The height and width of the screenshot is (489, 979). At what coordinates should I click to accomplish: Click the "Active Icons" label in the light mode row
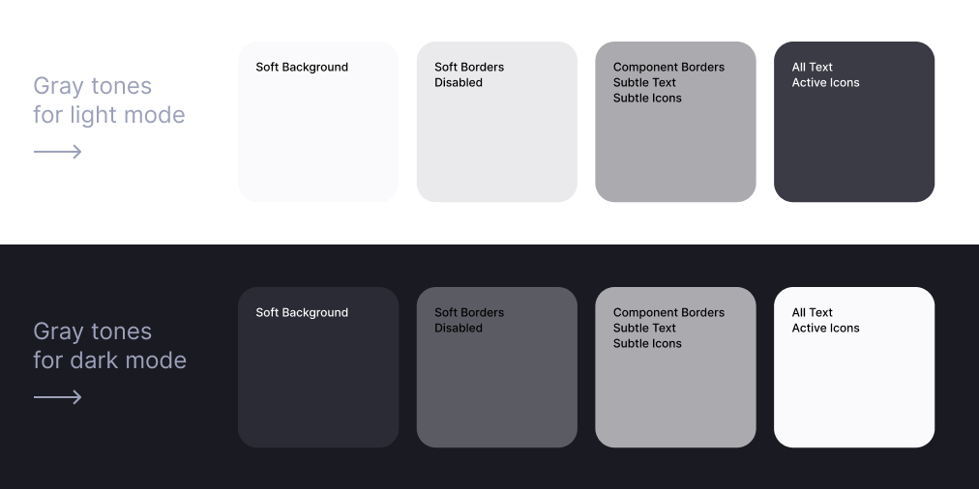point(825,83)
